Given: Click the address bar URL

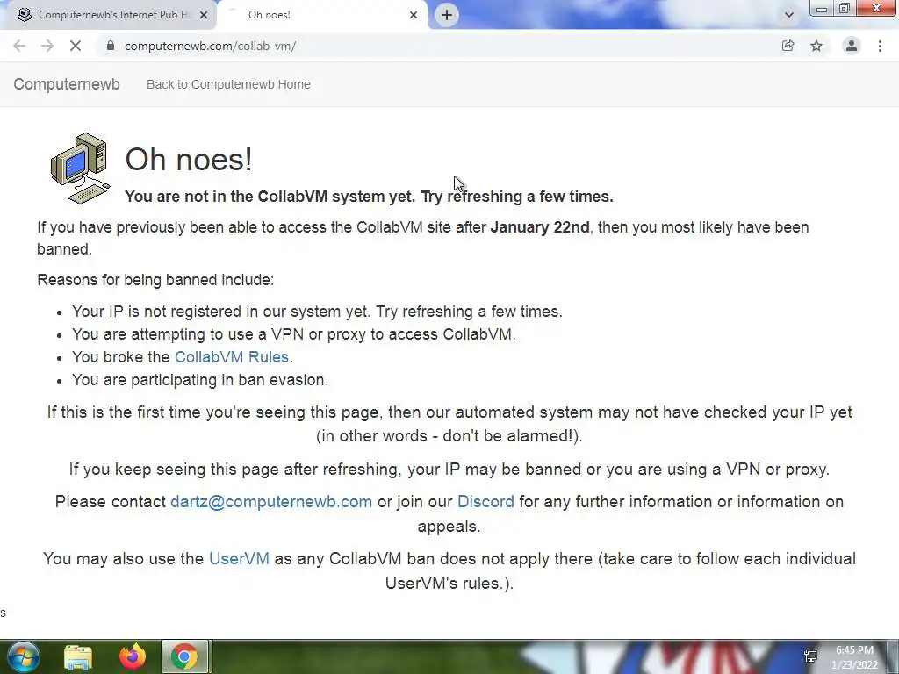Looking at the screenshot, I should tap(210, 46).
